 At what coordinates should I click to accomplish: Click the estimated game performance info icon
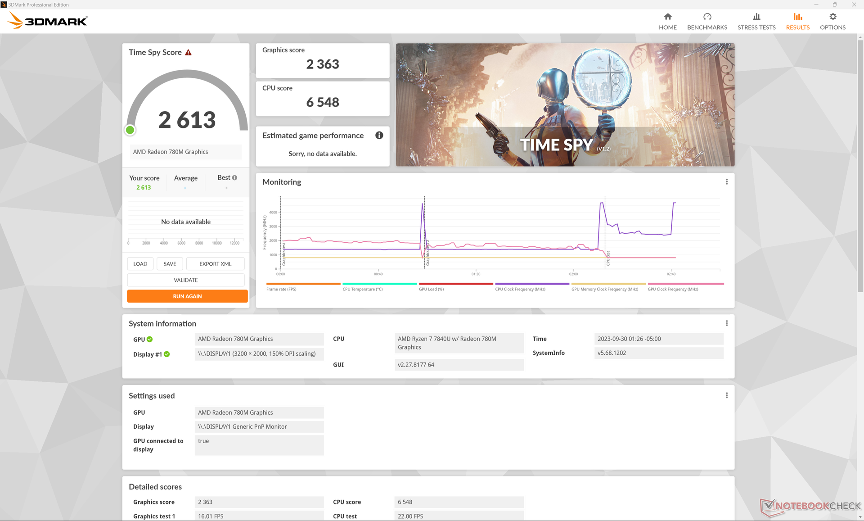[379, 136]
